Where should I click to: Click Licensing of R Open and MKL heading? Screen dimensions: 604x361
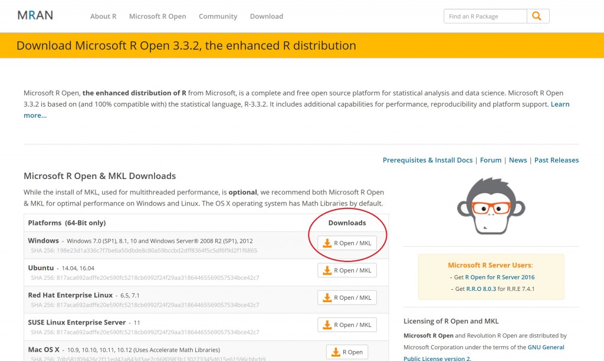(451, 321)
